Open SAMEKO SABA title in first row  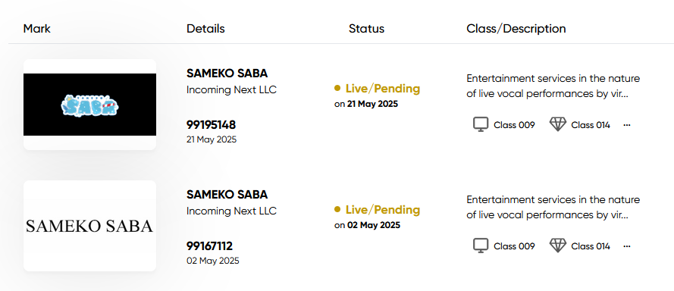point(227,74)
